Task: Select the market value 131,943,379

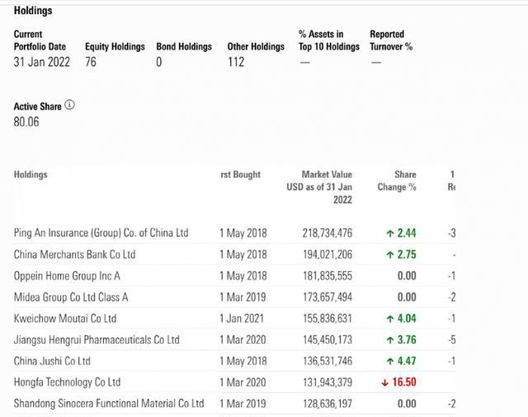Action: tap(328, 382)
